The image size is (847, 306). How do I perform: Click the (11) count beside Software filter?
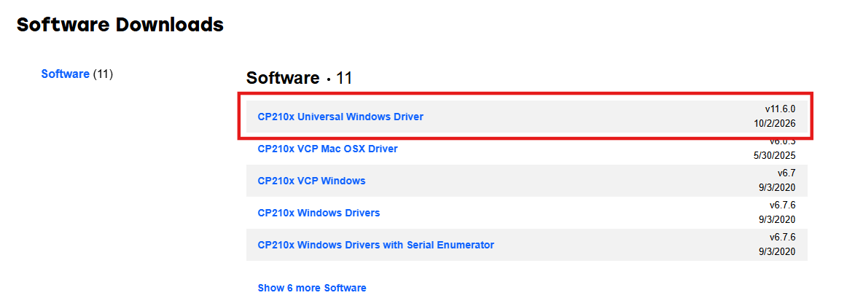coord(103,74)
